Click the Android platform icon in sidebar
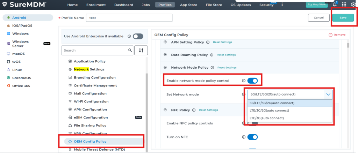Image resolution: width=358 pixels, height=153 pixels. (8, 17)
